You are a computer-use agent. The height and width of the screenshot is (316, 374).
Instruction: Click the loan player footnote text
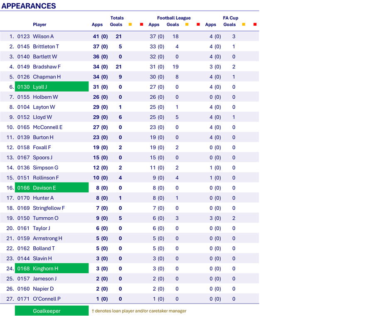[x=139, y=311]
